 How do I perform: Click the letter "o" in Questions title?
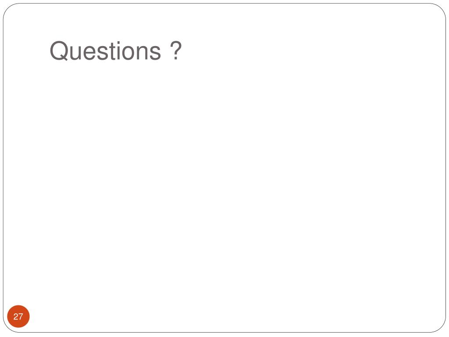tap(128, 53)
